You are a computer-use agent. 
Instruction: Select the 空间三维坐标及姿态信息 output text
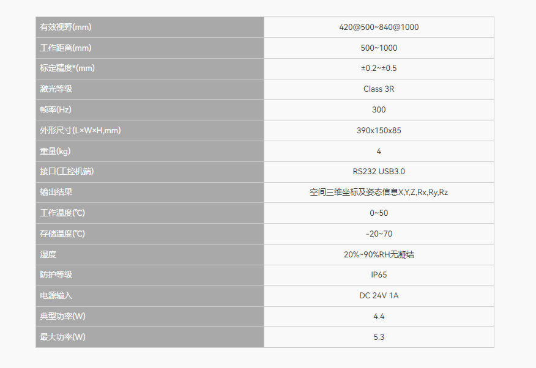click(354, 193)
